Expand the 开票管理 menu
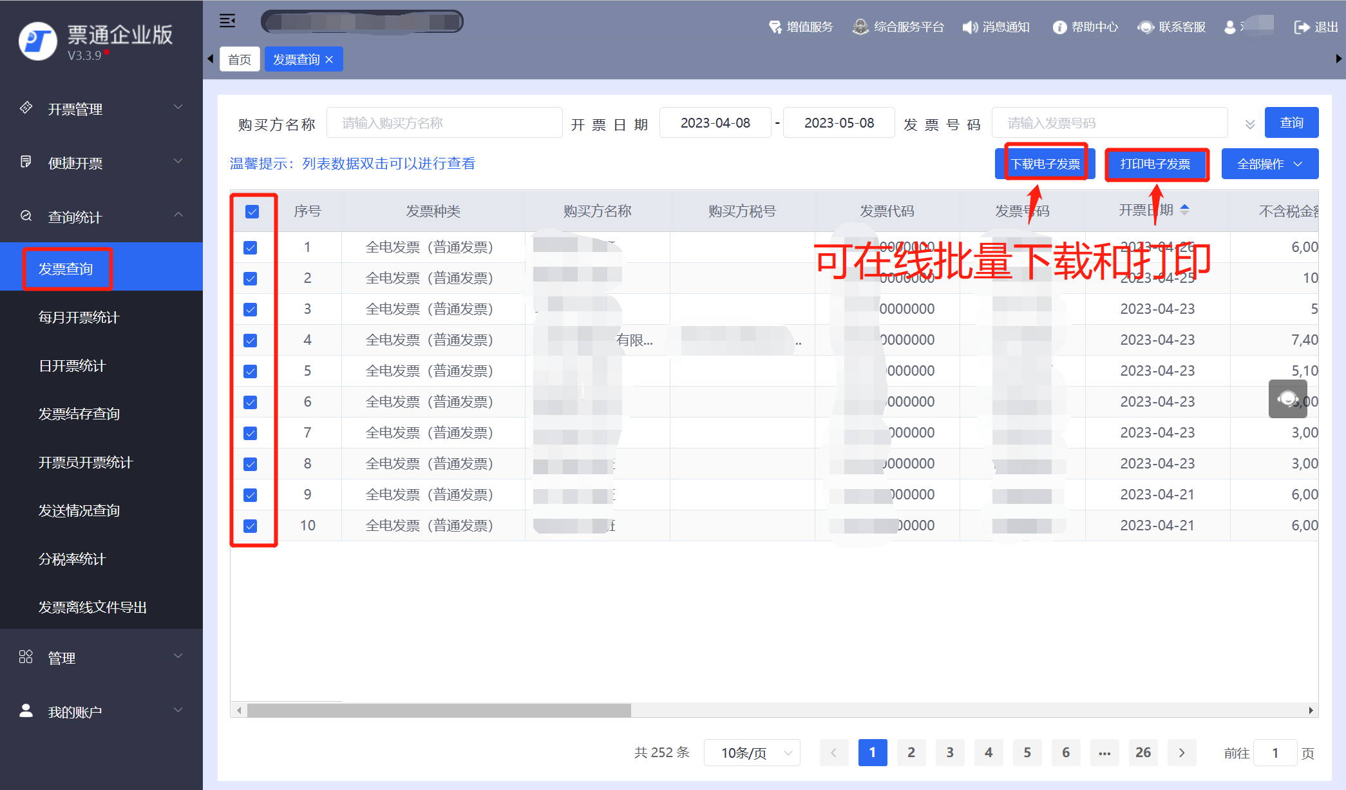 [101, 108]
